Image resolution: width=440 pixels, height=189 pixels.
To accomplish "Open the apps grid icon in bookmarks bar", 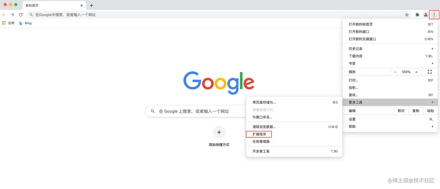I will (4, 23).
